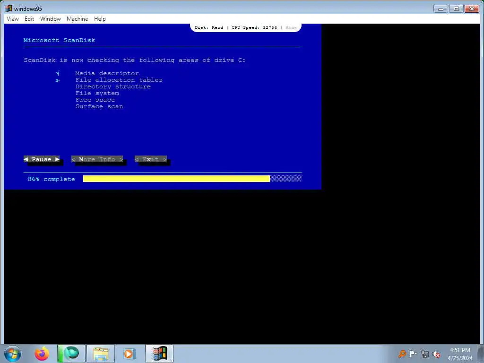Select the windows95 app taskbar icon
Screen dimensions: 484x363
point(159,354)
